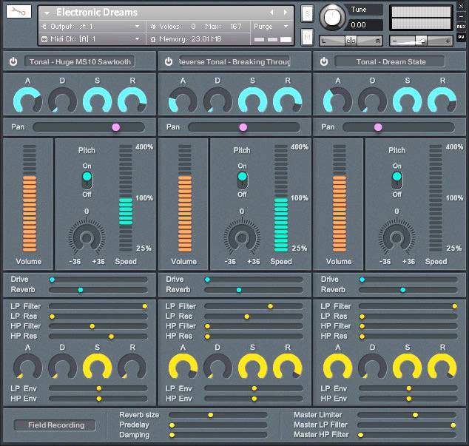Screen dimensions: 469x446
Task: Click the Tune knob
Action: tap(332, 16)
